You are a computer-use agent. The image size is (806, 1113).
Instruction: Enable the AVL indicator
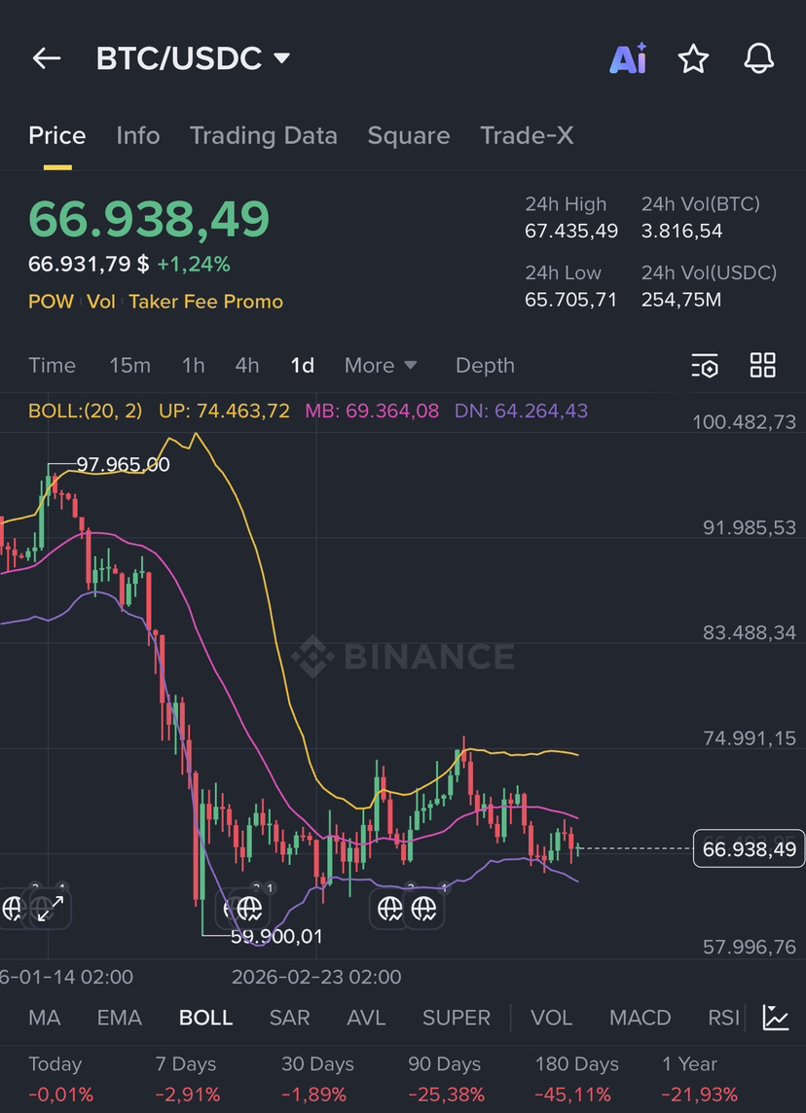[x=366, y=1018]
